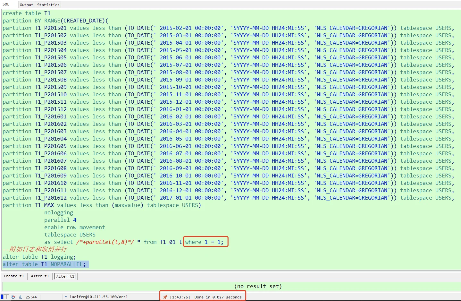
Task: Click the T1_MAX maxvalue partition line
Action: click(x=102, y=205)
